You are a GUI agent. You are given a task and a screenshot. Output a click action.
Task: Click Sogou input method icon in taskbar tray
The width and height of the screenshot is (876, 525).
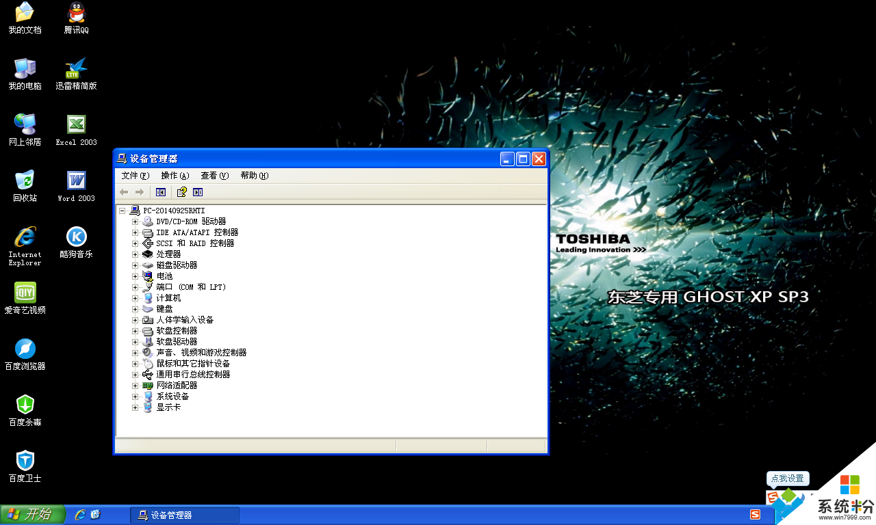point(756,515)
